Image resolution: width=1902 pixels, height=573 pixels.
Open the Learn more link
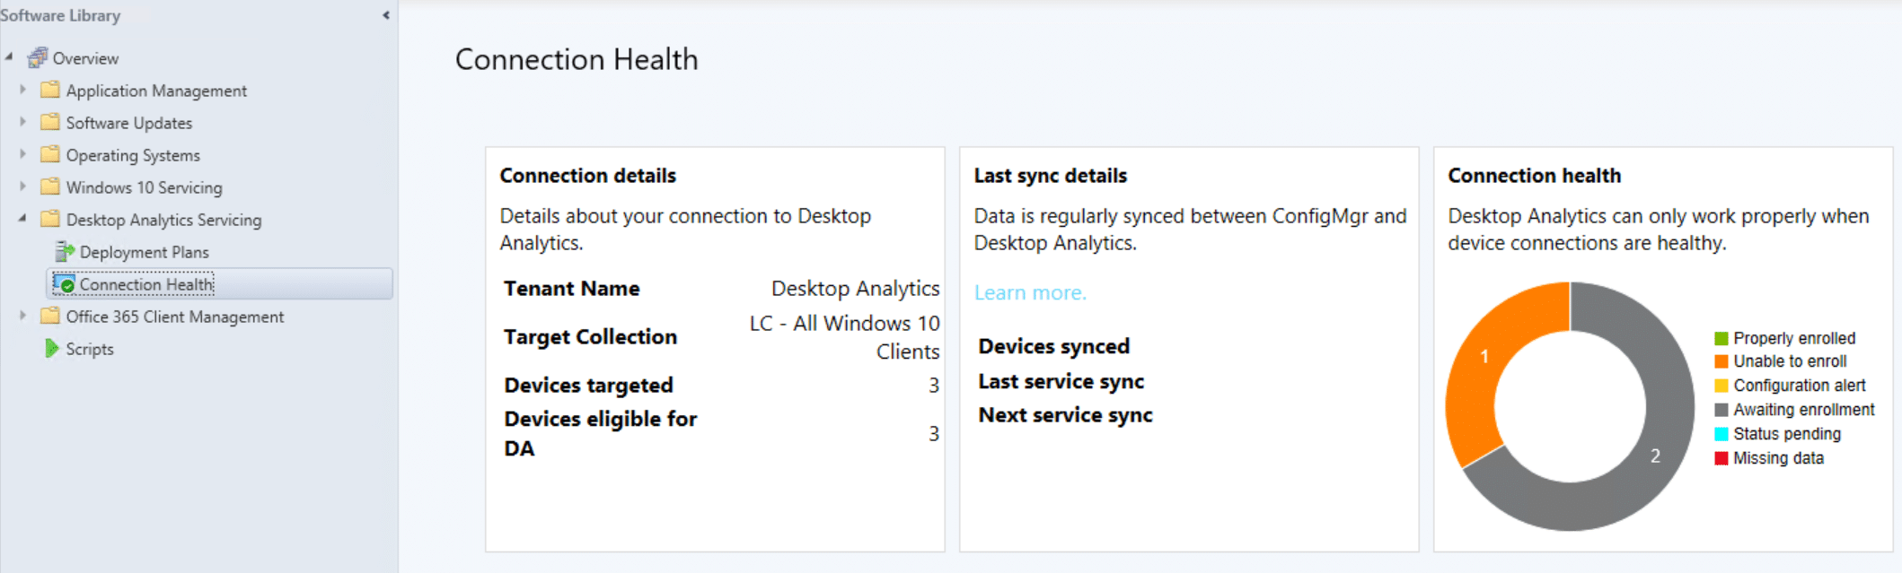point(1030,292)
